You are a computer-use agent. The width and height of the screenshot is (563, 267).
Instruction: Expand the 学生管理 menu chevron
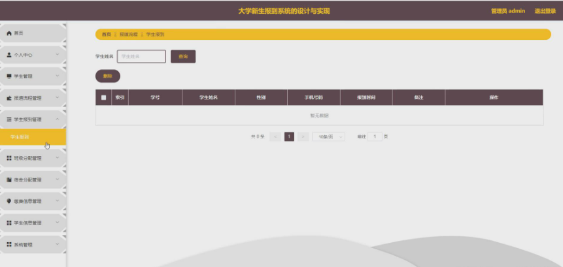coord(58,76)
